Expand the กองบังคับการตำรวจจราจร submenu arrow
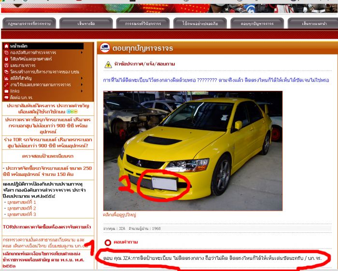The image size is (338, 271). (82, 52)
